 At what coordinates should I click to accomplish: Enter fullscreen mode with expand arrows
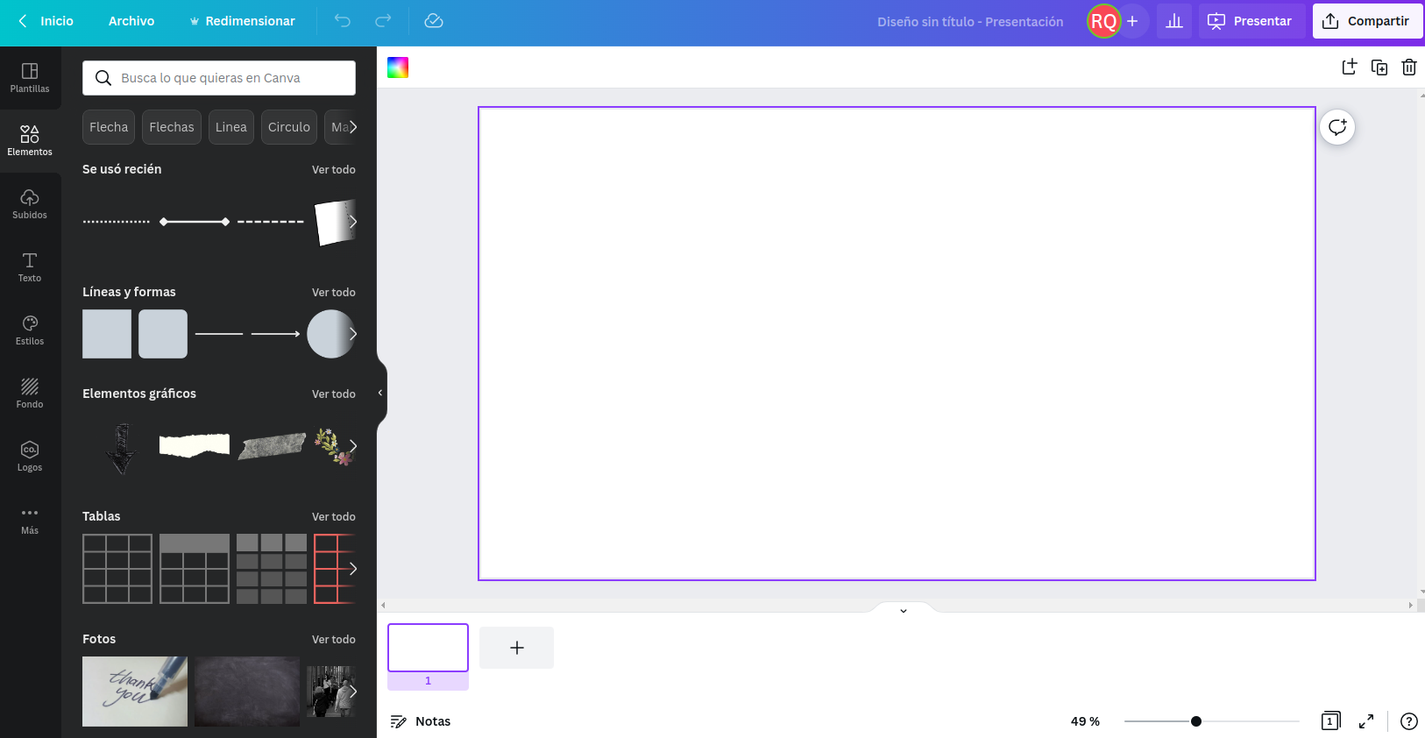1365,721
